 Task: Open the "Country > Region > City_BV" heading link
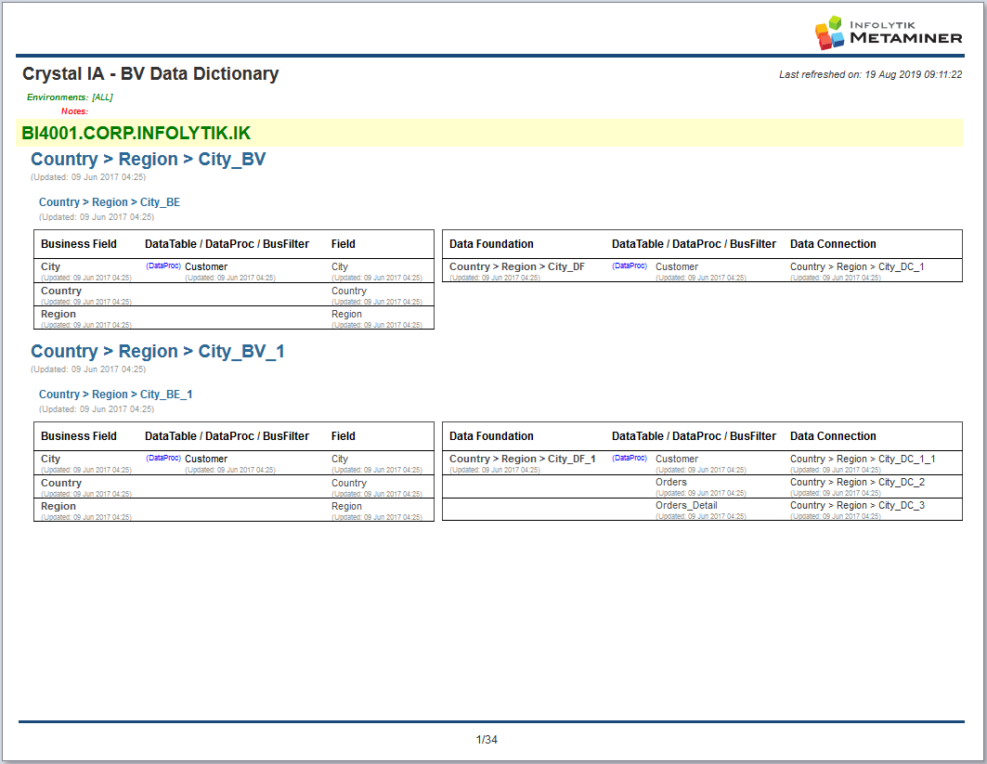(x=148, y=160)
